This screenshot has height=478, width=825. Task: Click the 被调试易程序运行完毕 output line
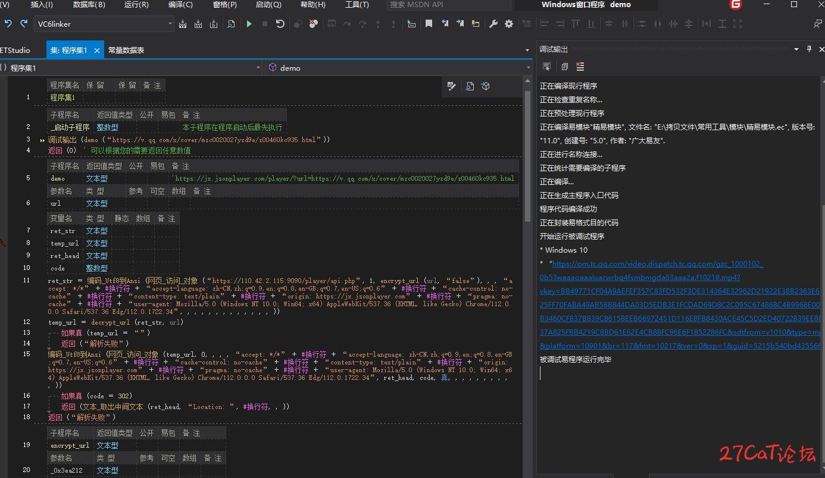pyautogui.click(x=576, y=360)
